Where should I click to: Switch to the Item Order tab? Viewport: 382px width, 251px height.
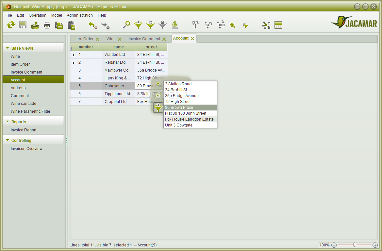(x=84, y=39)
